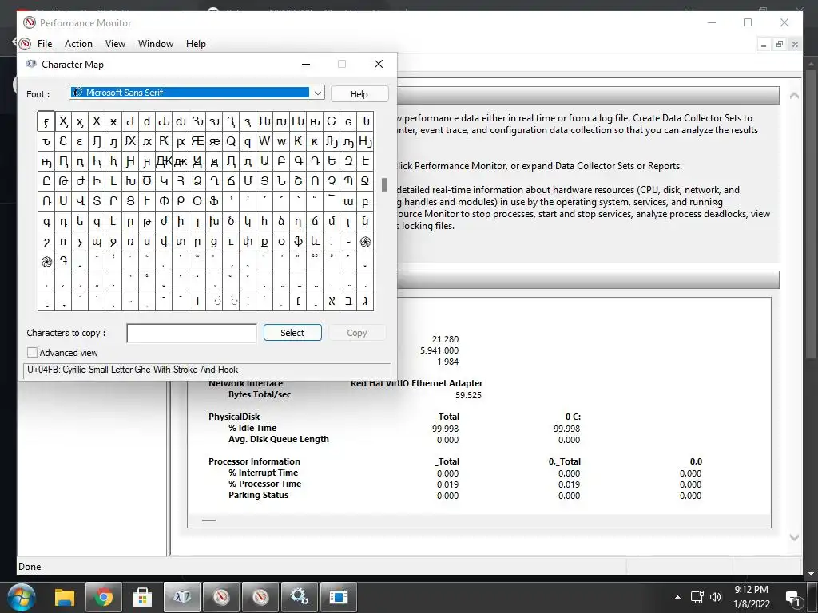This screenshot has width=818, height=613.
Task: Restore the inner MDI window
Action: (780, 45)
